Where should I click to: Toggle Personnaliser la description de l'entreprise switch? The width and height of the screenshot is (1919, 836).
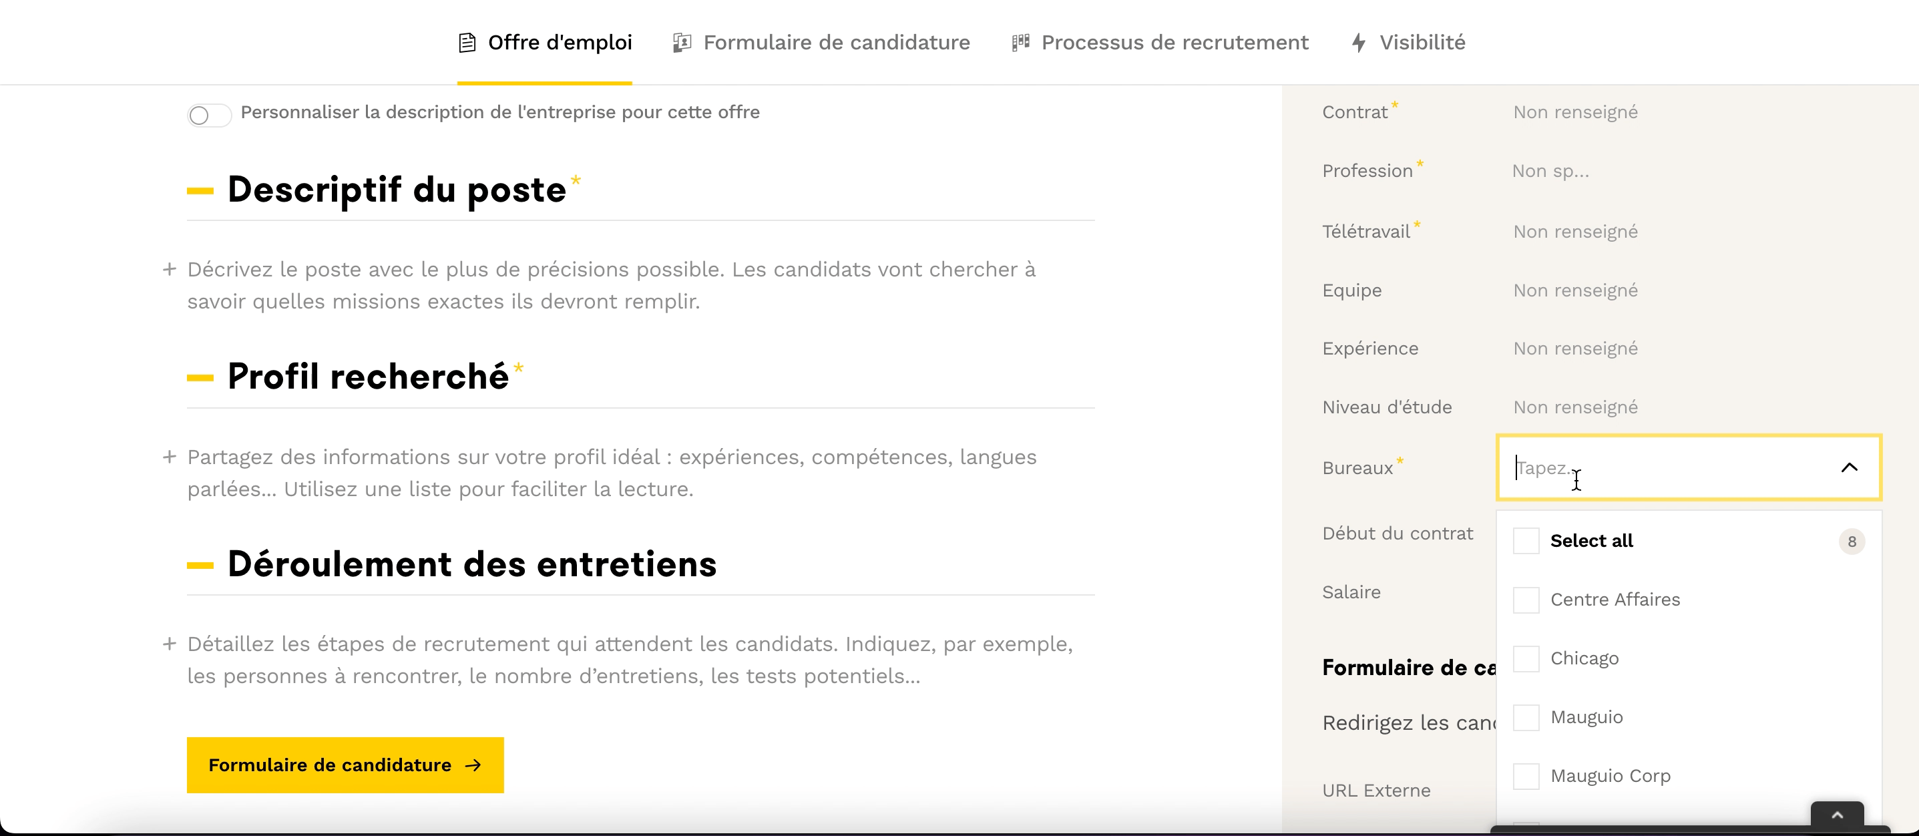pyautogui.click(x=208, y=115)
